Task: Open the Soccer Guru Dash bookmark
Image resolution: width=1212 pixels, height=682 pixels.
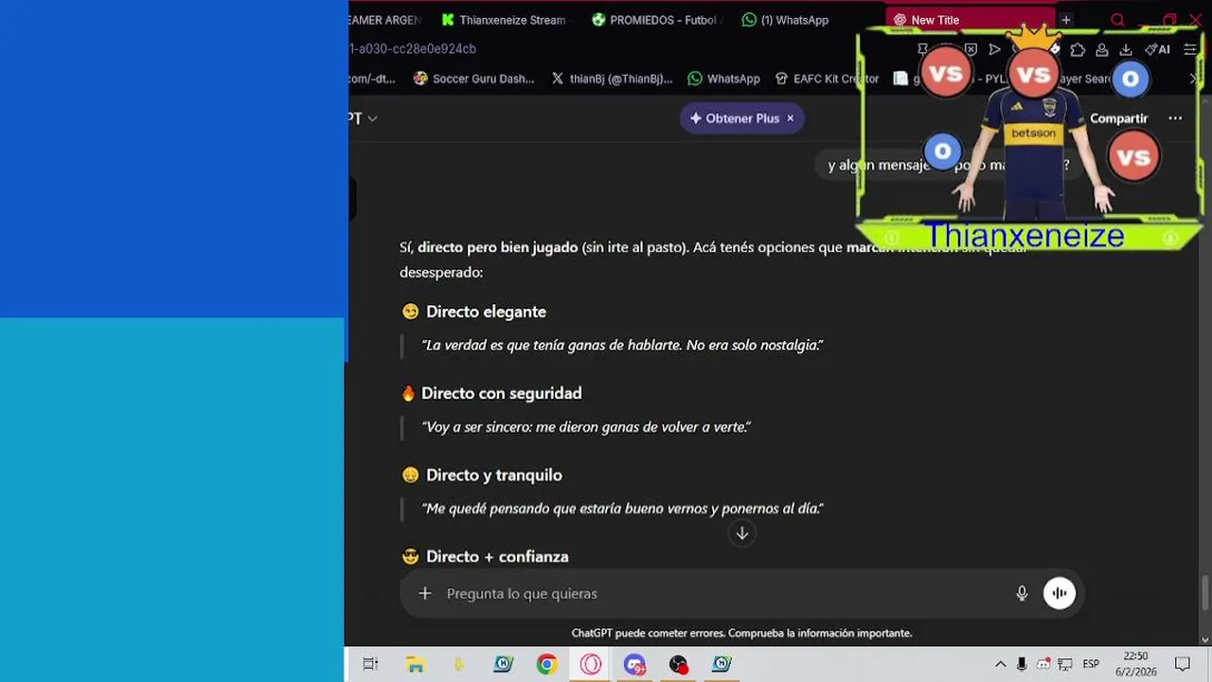Action: point(474,79)
